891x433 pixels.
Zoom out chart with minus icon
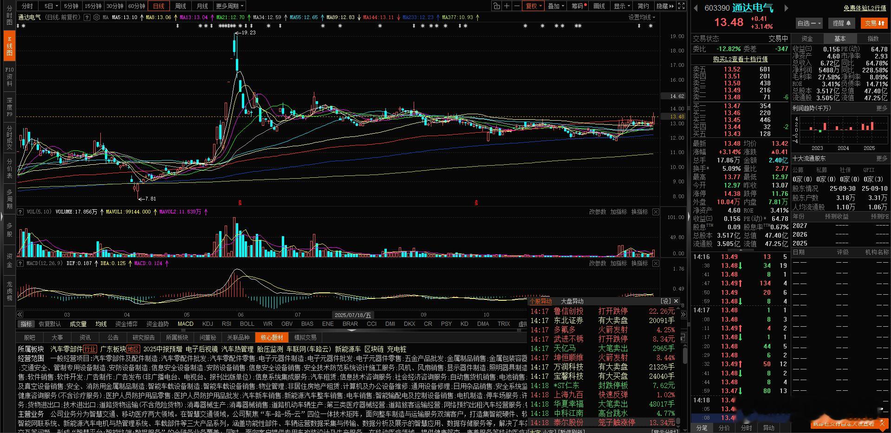[x=516, y=6]
